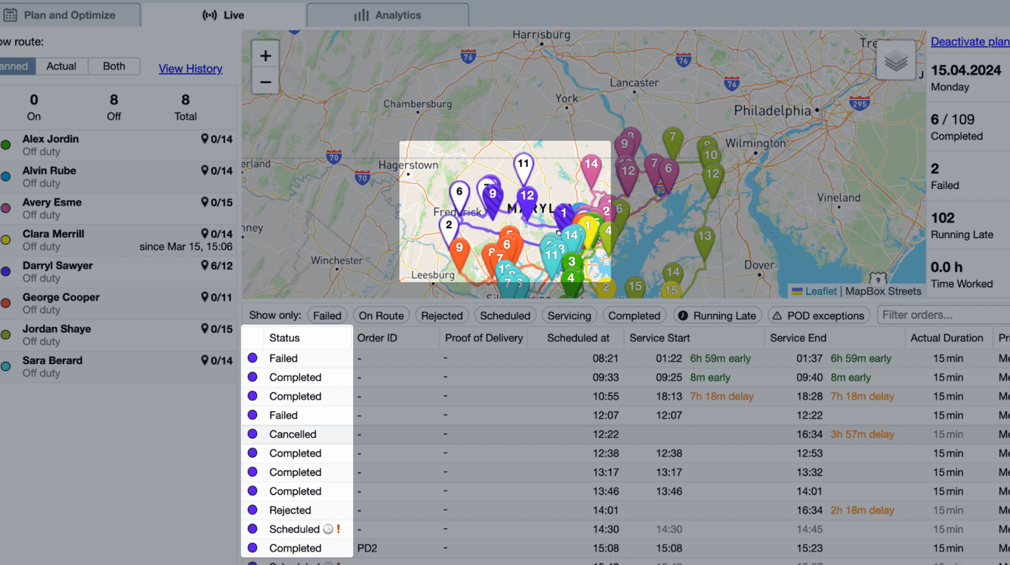Open the map layers switcher

(x=895, y=61)
